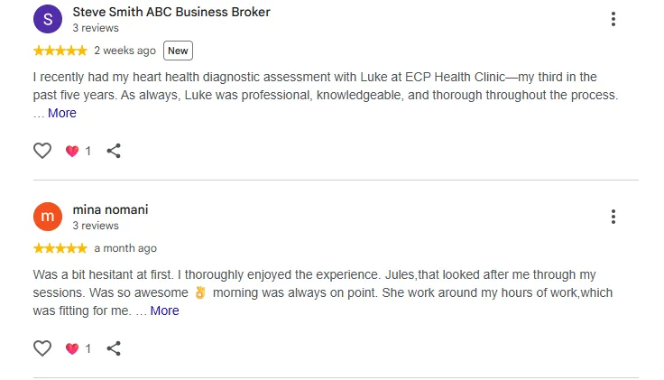664x380 pixels.
Task: Click '3 reviews' under Steve Smith's name
Action: point(96,28)
